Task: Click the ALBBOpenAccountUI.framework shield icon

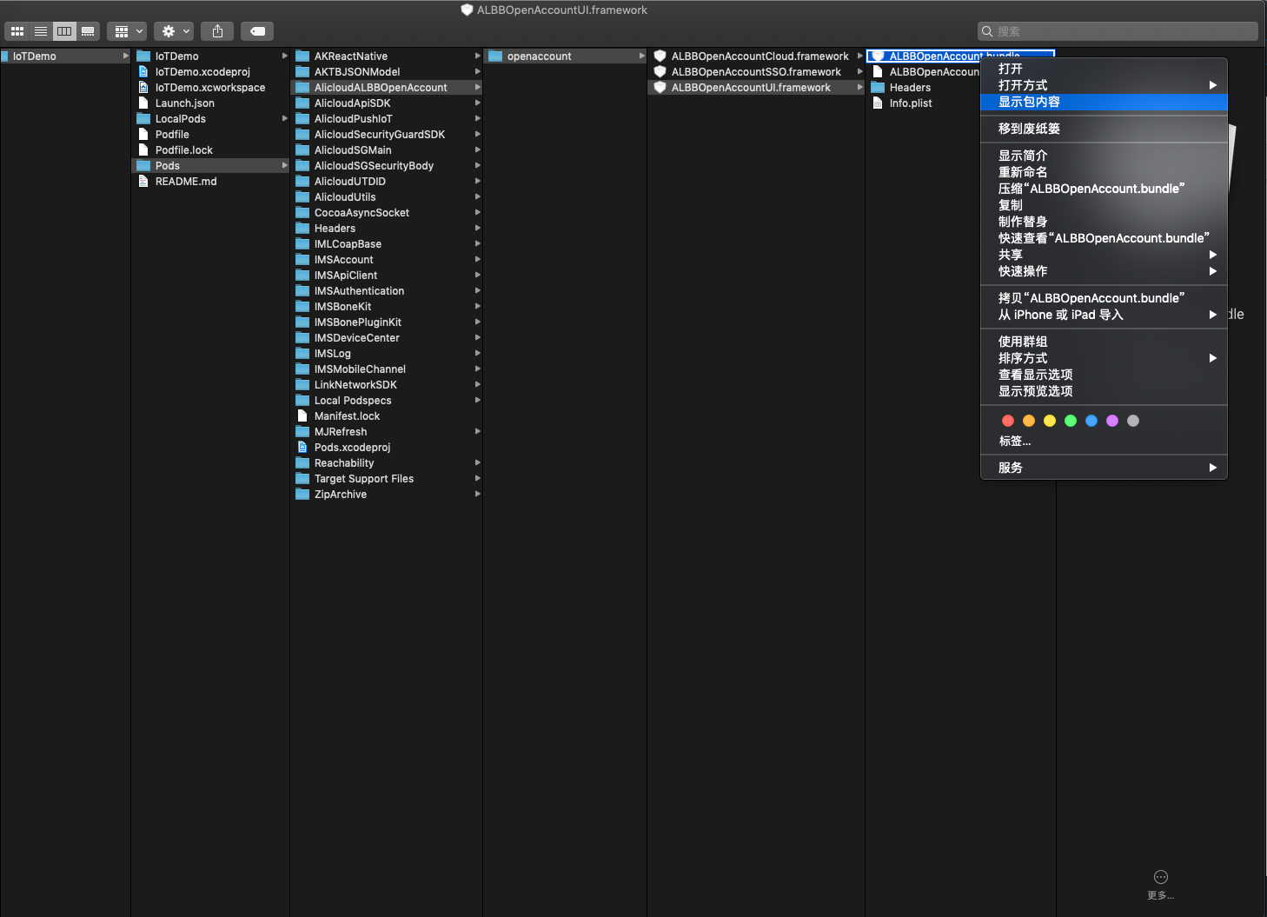Action: coord(660,88)
